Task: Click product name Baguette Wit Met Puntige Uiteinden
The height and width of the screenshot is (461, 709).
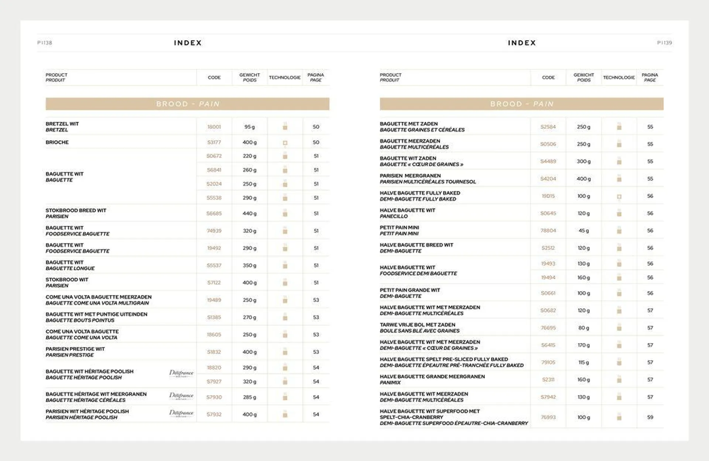Action: coord(96,314)
